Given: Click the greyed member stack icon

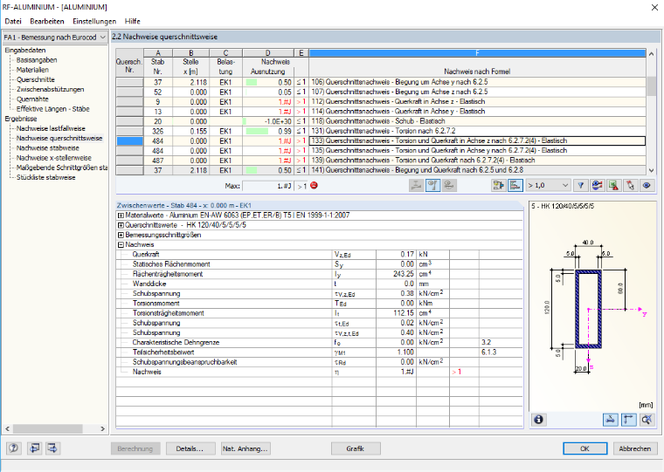Looking at the screenshot, I should [449, 185].
